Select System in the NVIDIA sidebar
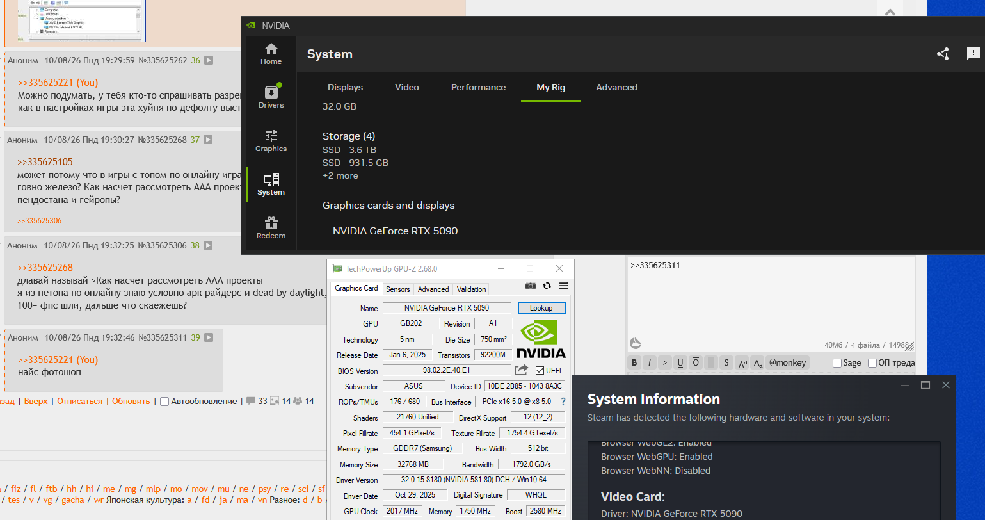985x520 pixels. (x=271, y=184)
